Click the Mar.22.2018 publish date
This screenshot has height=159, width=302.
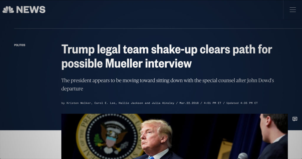point(189,103)
